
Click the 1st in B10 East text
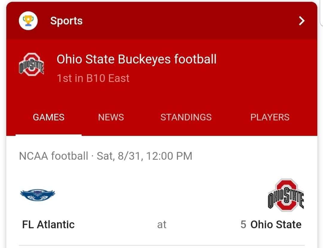[x=93, y=78]
